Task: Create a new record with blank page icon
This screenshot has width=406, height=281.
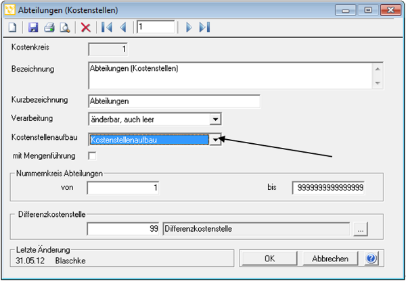Action: (x=12, y=28)
